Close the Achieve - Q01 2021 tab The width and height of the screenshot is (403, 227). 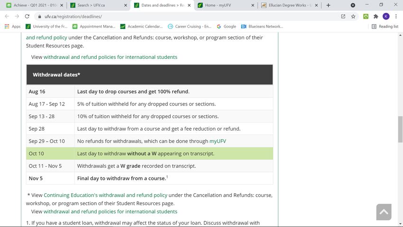tap(62, 5)
